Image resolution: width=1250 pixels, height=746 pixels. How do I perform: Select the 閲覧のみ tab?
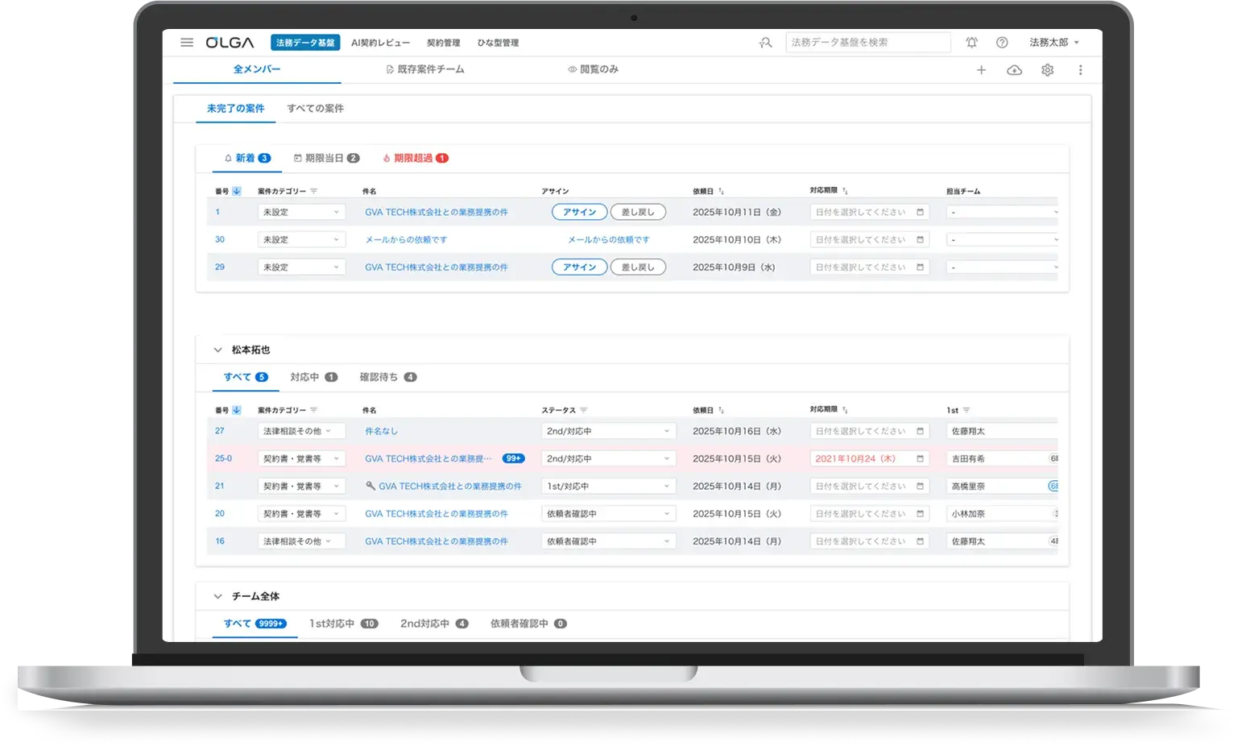[x=593, y=69]
